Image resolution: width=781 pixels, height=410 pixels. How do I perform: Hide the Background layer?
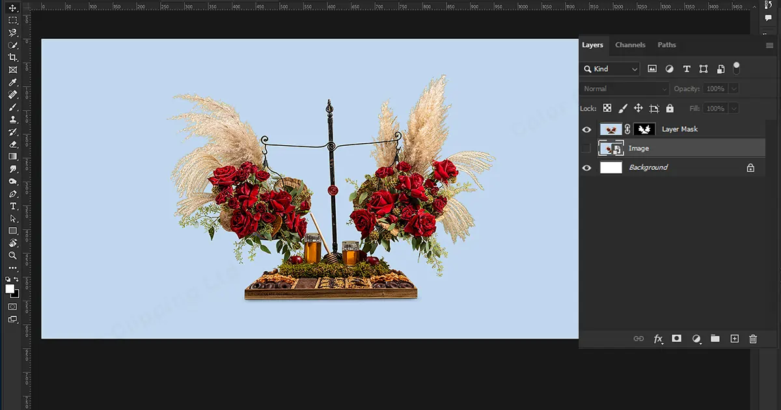click(586, 167)
